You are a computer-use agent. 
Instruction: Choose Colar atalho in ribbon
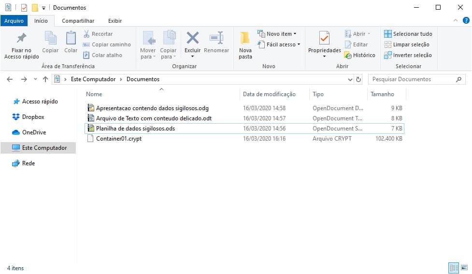pos(102,55)
